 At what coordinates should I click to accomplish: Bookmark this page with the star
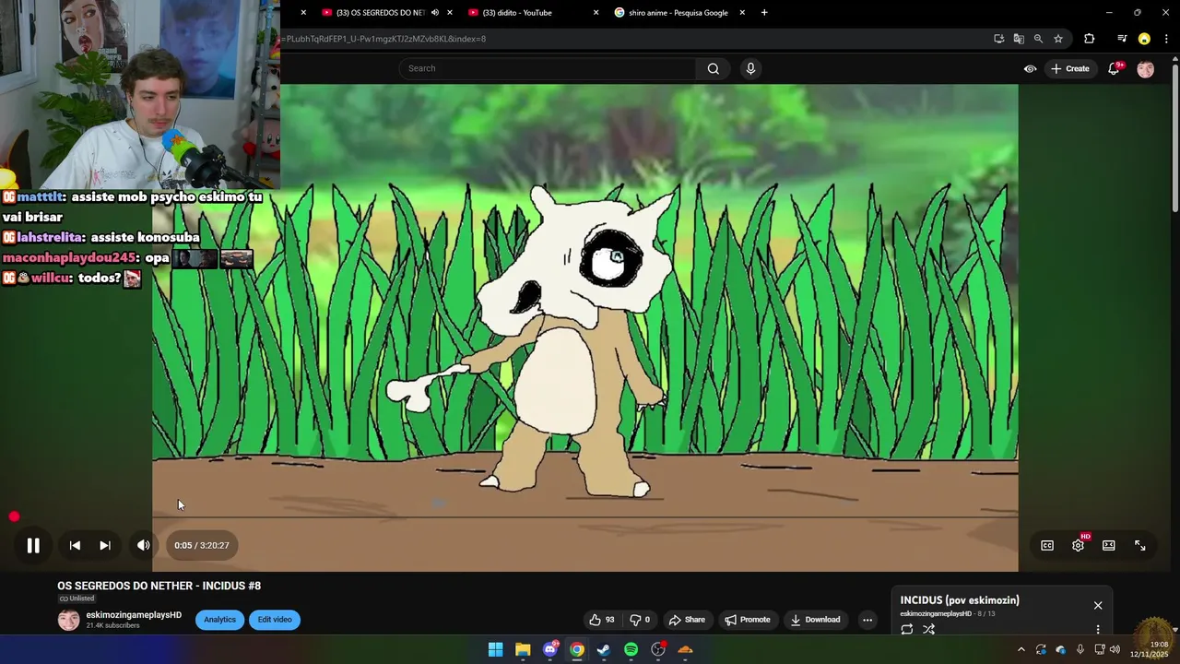click(x=1058, y=39)
